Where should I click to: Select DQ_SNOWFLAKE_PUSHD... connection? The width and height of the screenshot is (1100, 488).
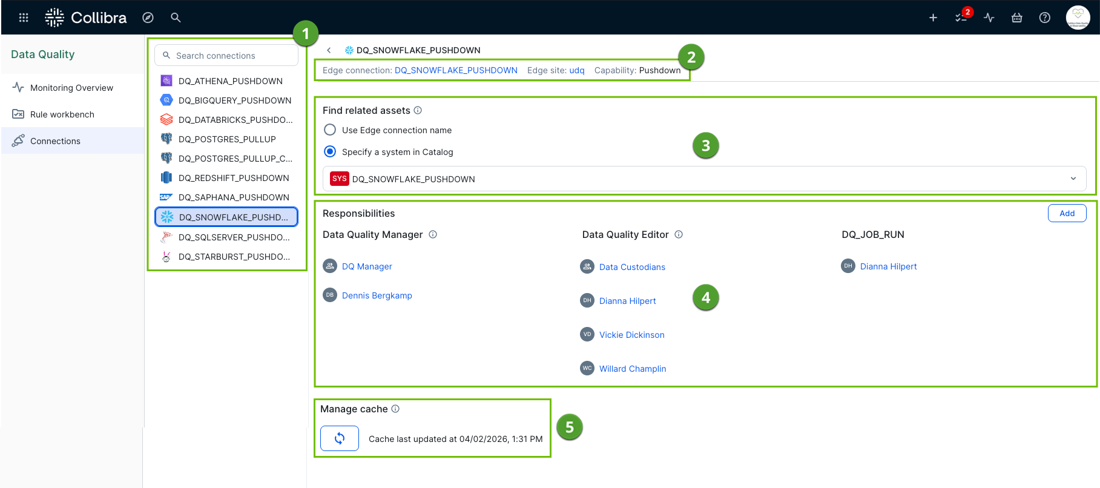226,217
